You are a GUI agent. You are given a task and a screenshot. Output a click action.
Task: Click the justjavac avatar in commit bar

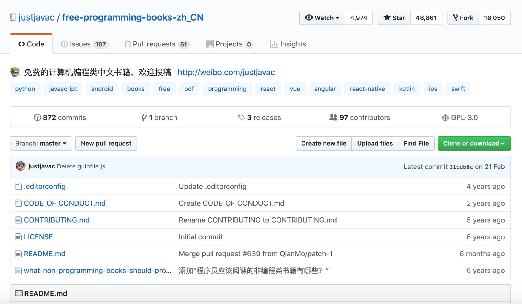tap(21, 166)
